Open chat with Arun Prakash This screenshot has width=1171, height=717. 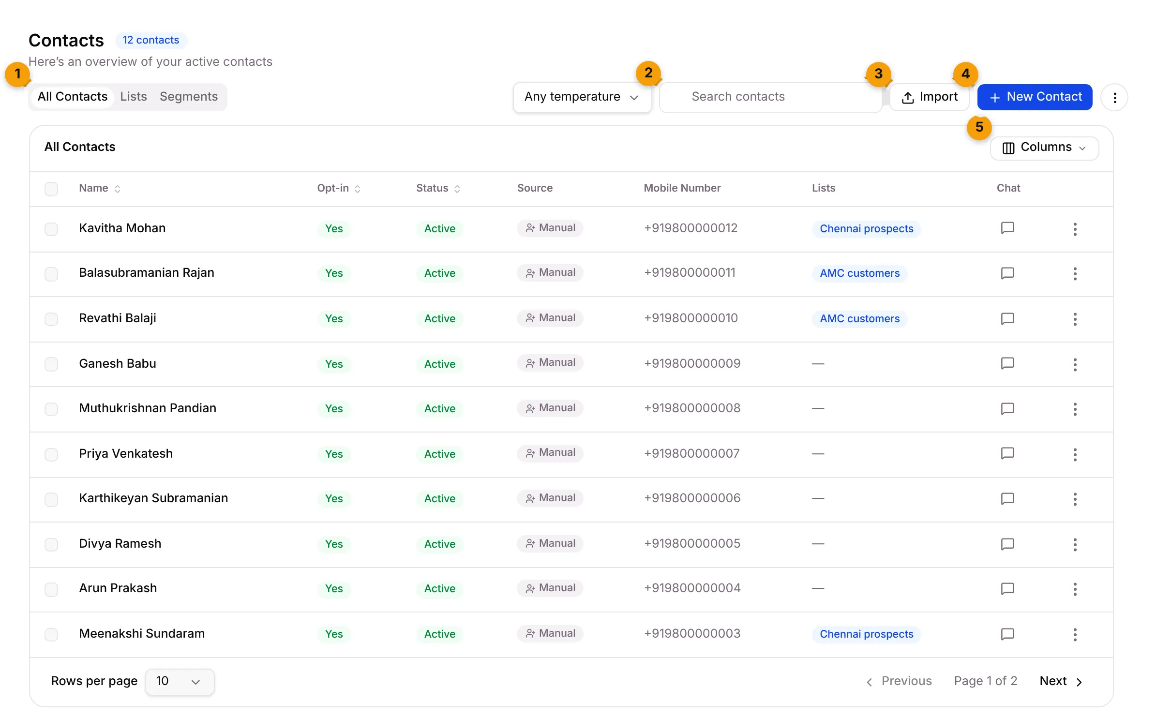click(1007, 589)
